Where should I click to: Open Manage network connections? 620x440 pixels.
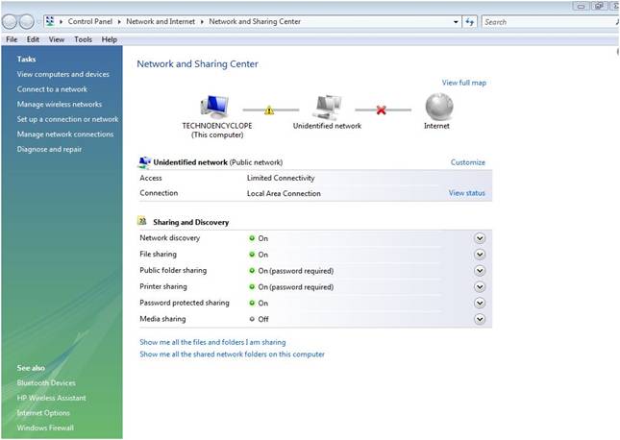click(x=64, y=134)
